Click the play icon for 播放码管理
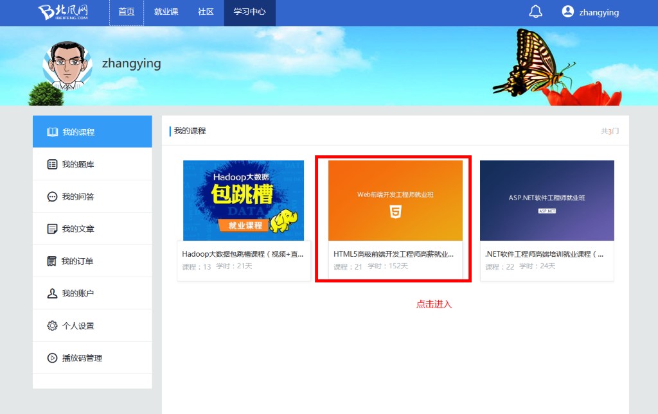Screen dimensions: 658x414 click(x=53, y=358)
